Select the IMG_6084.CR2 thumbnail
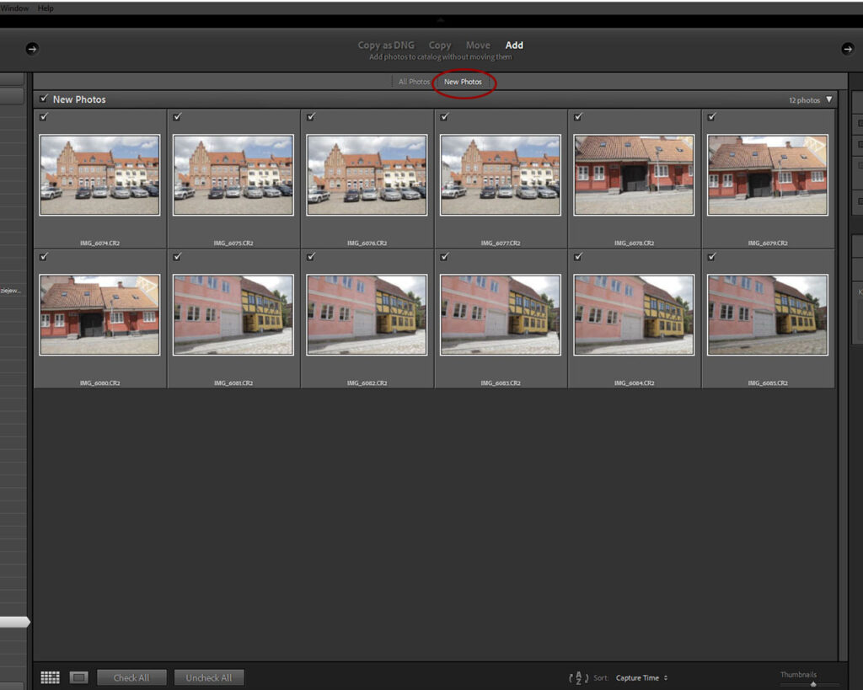863x690 pixels. point(634,315)
